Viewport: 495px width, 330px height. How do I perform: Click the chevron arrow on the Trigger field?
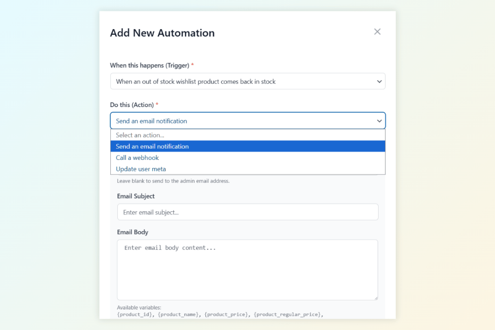(379, 82)
